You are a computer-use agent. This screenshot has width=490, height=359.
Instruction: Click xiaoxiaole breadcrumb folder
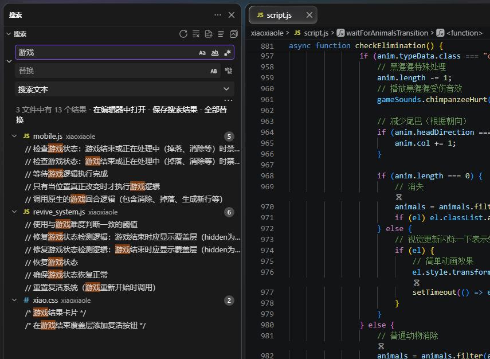[267, 33]
